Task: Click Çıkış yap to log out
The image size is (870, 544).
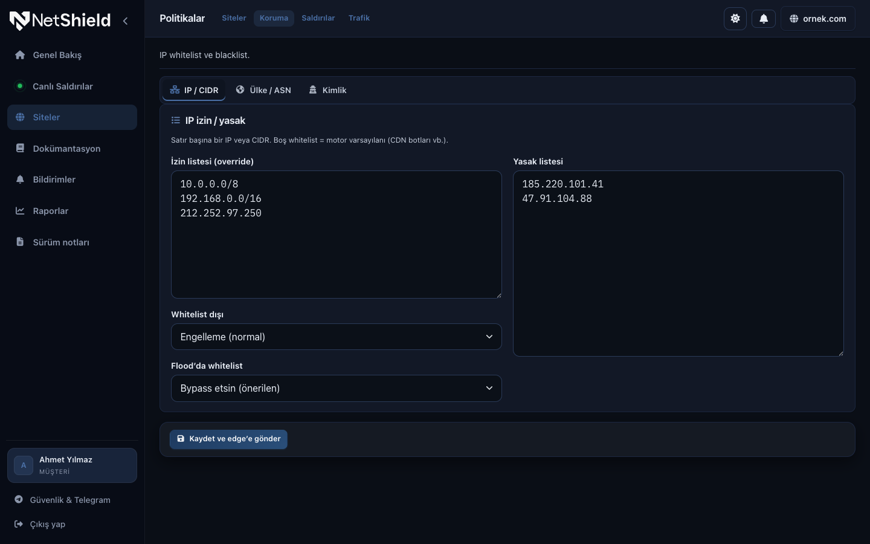Action: pos(72,524)
